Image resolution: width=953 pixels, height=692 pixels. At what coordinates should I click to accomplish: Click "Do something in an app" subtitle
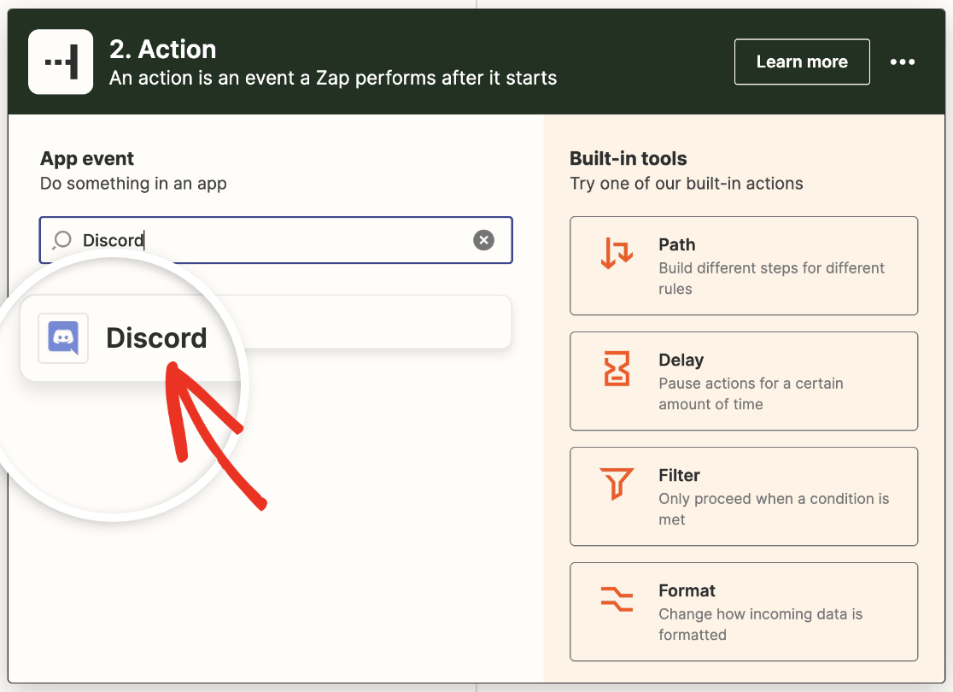click(x=133, y=184)
